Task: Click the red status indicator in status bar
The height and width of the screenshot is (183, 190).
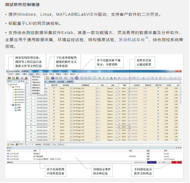Action: 174,162
